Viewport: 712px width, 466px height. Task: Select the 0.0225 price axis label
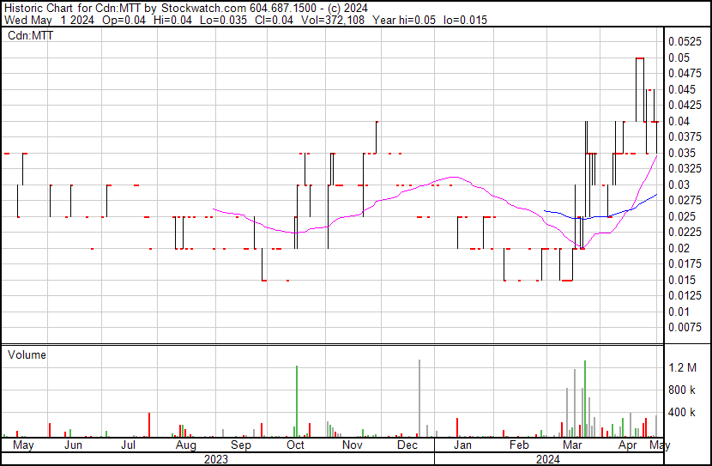point(685,232)
